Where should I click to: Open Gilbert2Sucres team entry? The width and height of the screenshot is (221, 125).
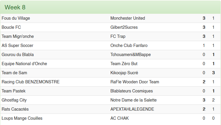tap(124, 27)
